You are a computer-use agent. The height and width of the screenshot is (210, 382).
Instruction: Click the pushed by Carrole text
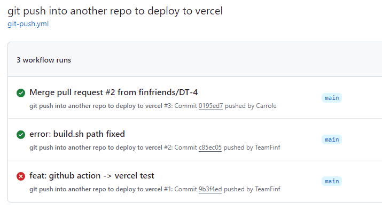251,106
